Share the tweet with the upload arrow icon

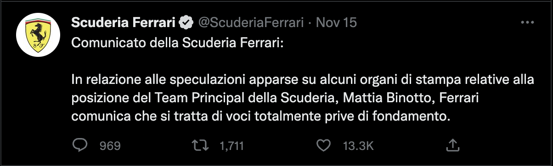452,145
